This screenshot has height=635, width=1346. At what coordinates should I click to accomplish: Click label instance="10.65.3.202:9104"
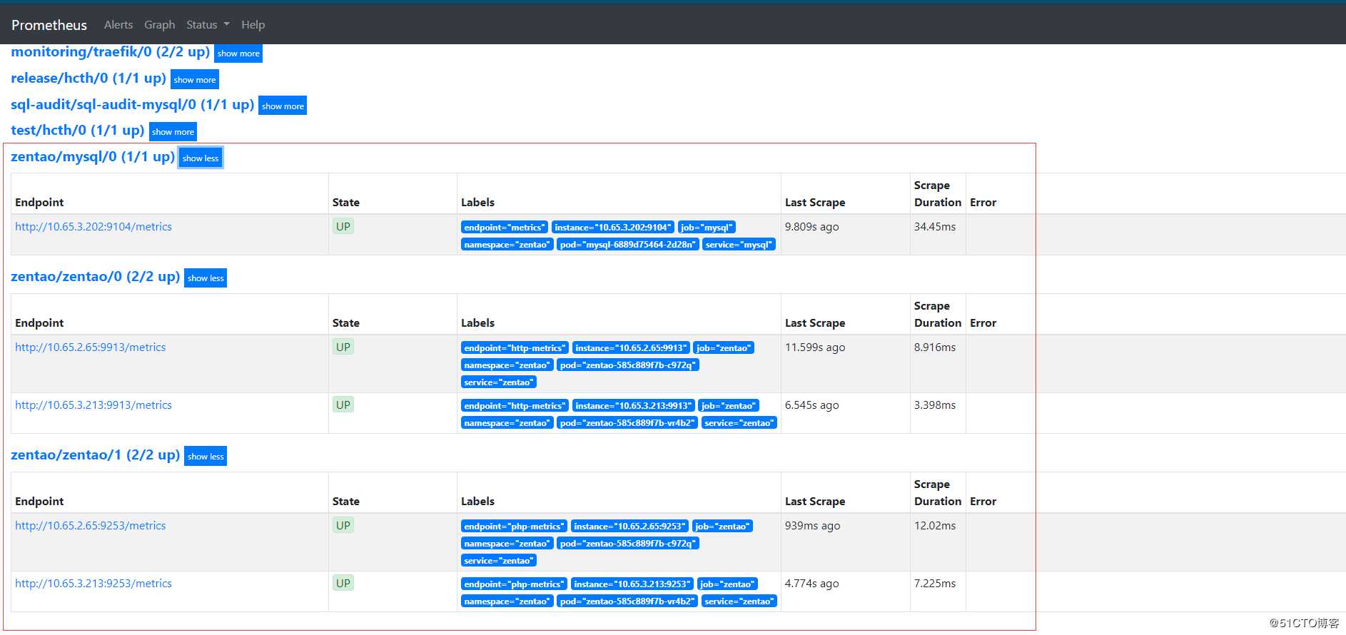click(613, 228)
